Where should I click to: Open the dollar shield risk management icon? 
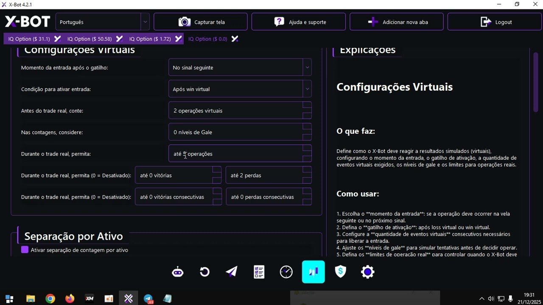coord(340,272)
